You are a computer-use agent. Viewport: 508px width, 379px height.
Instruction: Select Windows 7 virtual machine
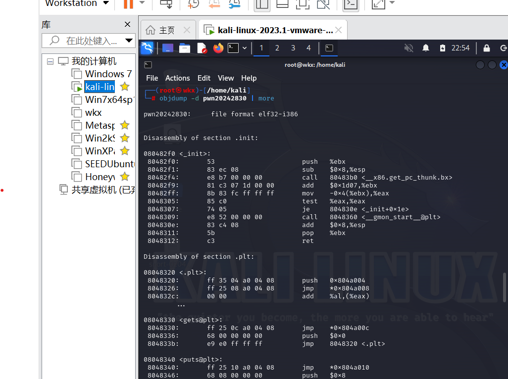[x=108, y=74]
